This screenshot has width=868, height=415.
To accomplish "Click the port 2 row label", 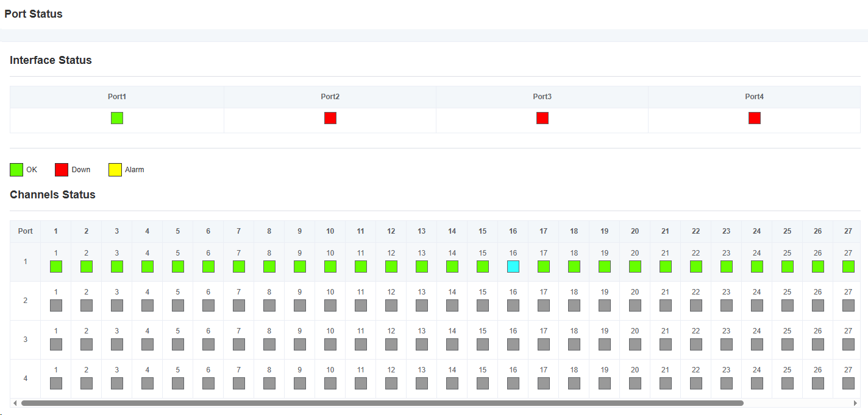I will [x=26, y=301].
